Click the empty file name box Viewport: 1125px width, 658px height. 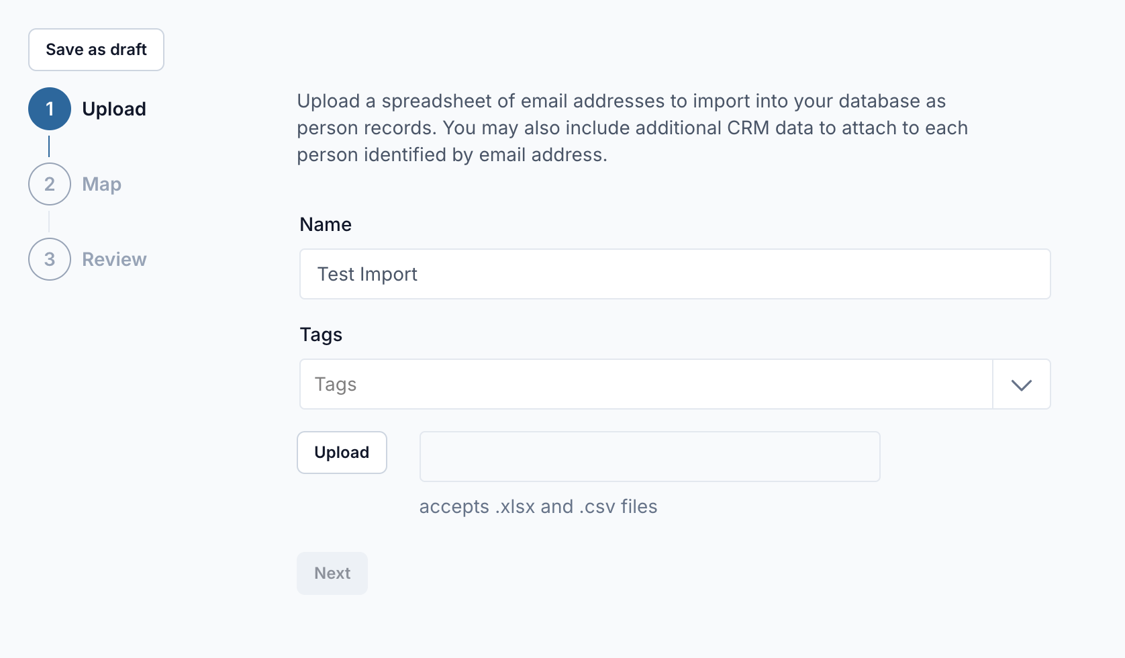pos(649,457)
